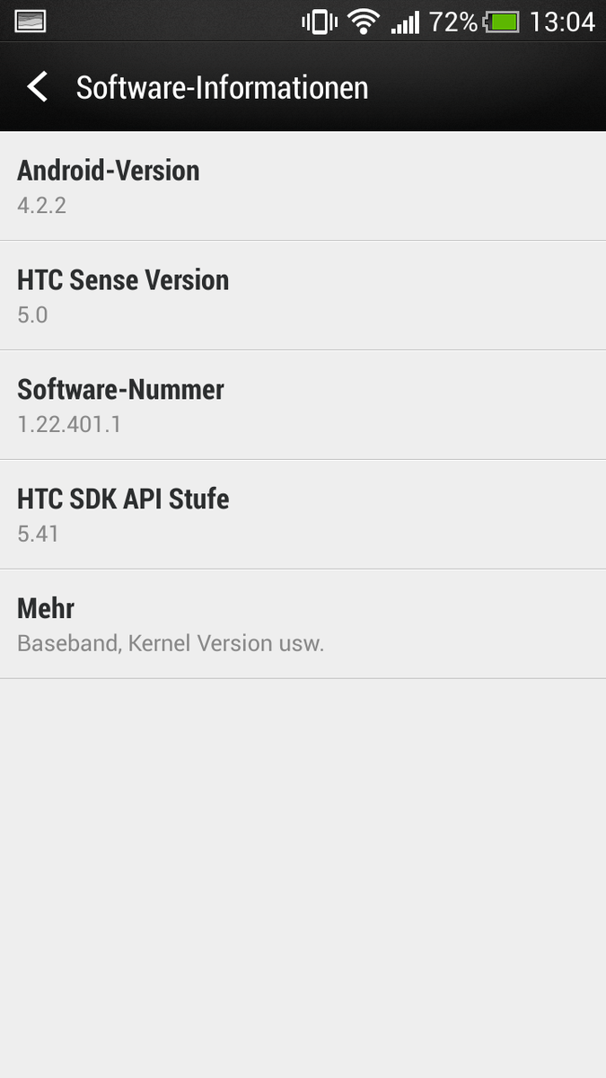Tap the 4.2.2 version value
The width and height of the screenshot is (606, 1078).
click(42, 206)
